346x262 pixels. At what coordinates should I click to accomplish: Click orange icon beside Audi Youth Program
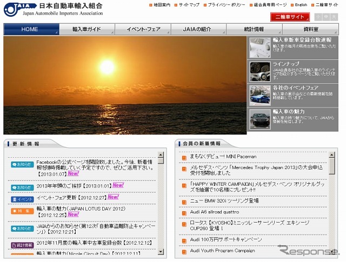(x=184, y=252)
